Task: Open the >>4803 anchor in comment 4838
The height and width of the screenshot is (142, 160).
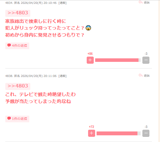Action: [x=18, y=86]
